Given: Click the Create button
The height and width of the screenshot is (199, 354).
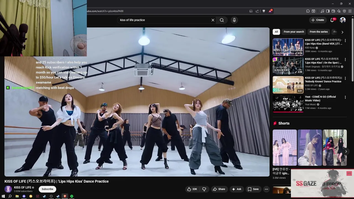Looking at the screenshot, I should [x=317, y=20].
